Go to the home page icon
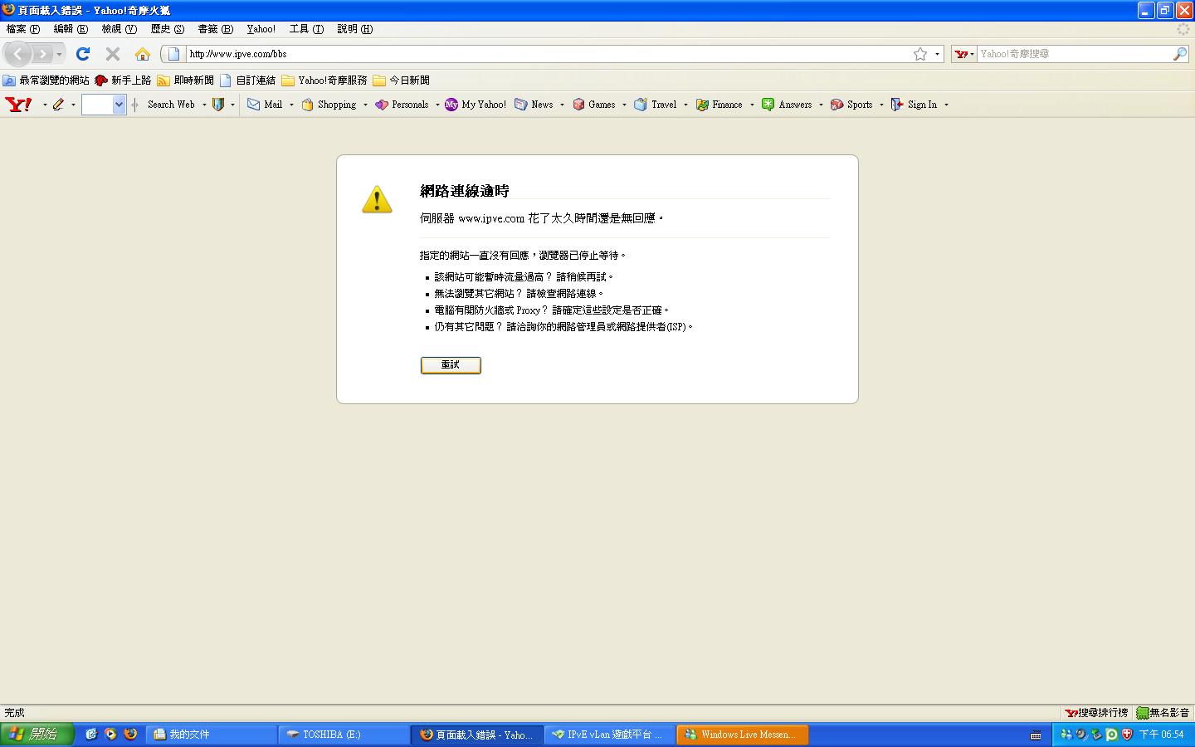 (143, 54)
